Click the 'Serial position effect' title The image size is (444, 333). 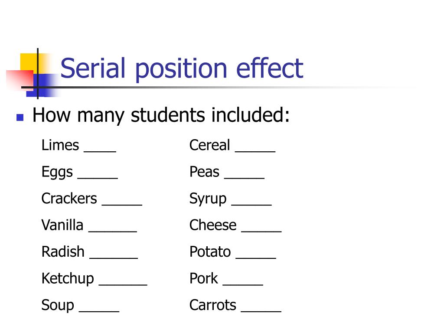(182, 69)
